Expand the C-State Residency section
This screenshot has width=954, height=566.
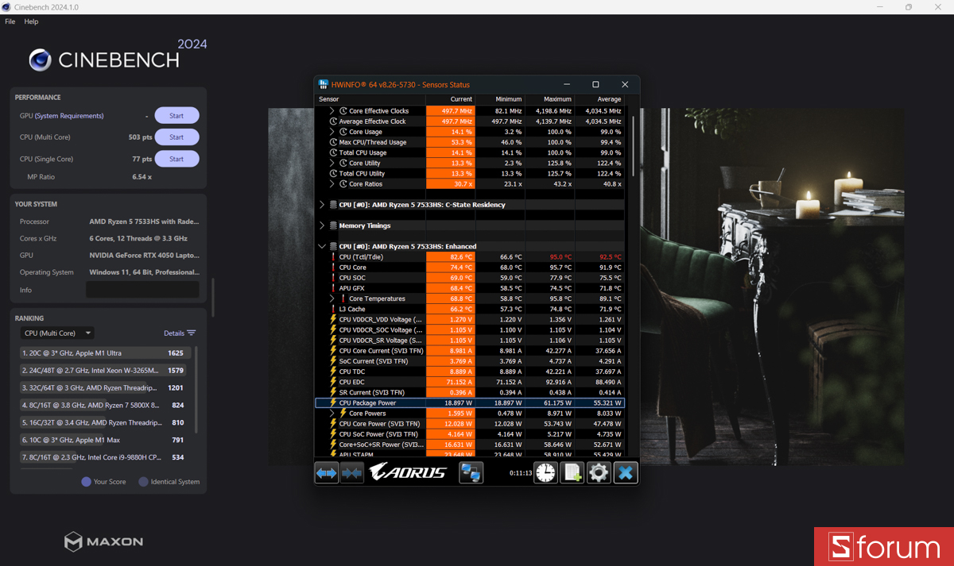pos(322,205)
